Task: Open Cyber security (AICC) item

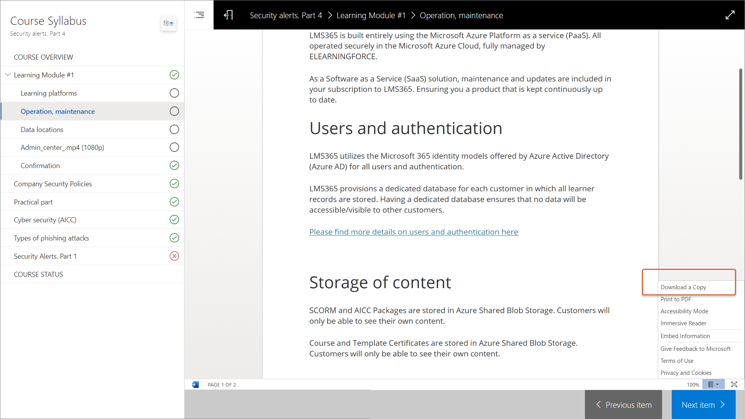Action: (x=92, y=220)
